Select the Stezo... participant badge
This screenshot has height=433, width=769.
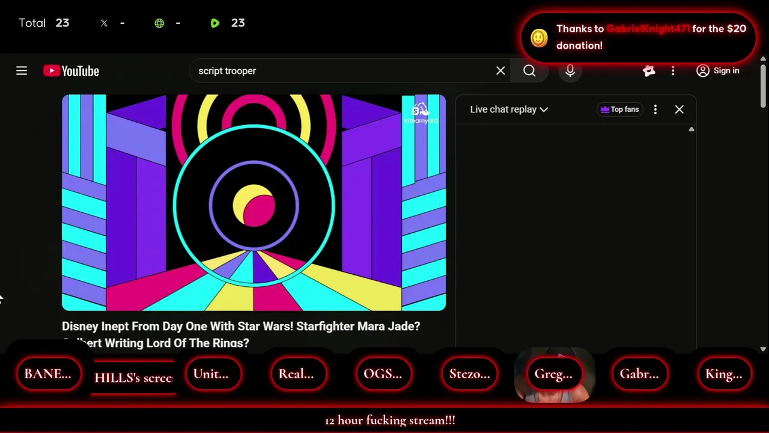pyautogui.click(x=469, y=374)
